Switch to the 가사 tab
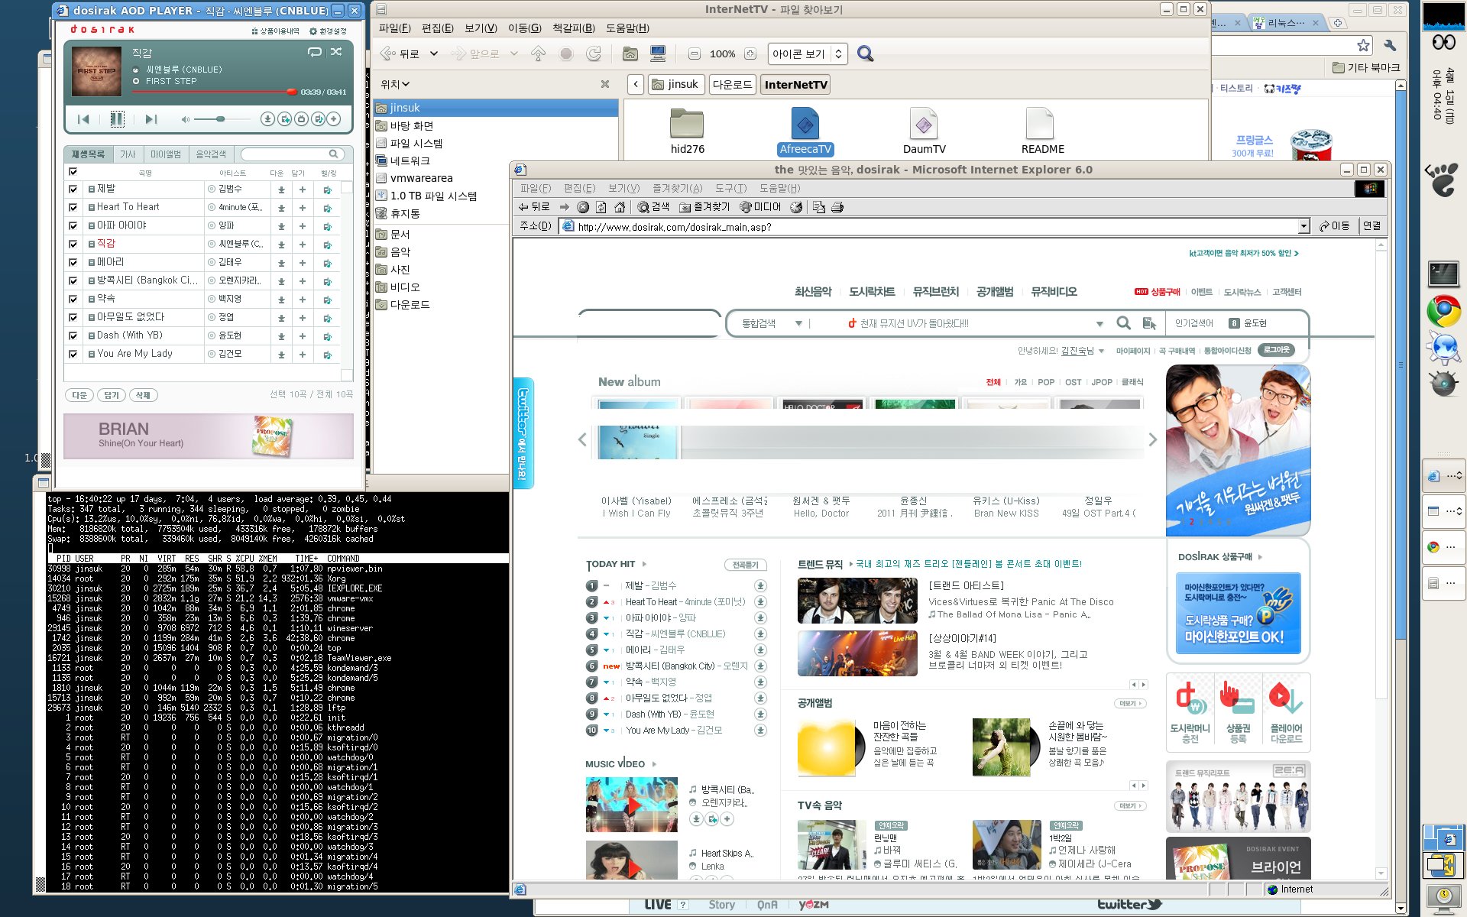 (x=128, y=154)
